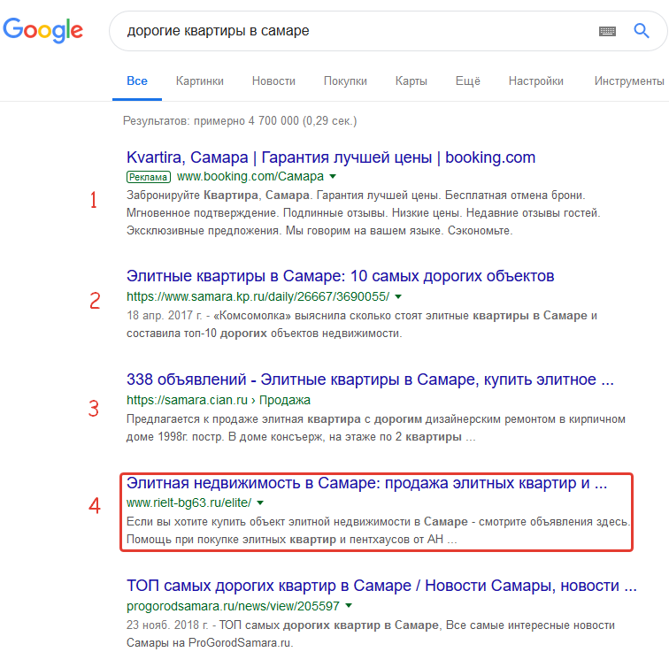Click snippet dated 23 нояб. 2018 г.
Image resolution: width=669 pixels, height=652 pixels.
coord(370,633)
